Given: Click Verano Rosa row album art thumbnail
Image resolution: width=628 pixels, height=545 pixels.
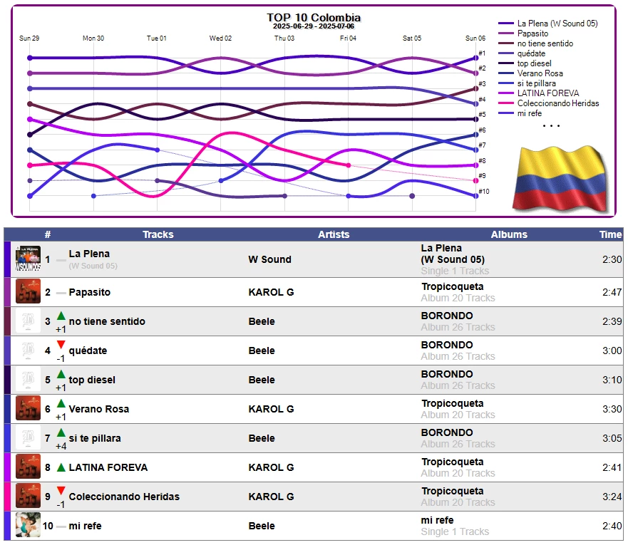Looking at the screenshot, I should tap(28, 408).
